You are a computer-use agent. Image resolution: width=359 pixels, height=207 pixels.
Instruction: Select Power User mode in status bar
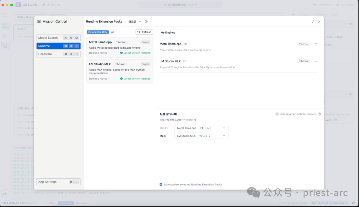[x=66, y=203]
